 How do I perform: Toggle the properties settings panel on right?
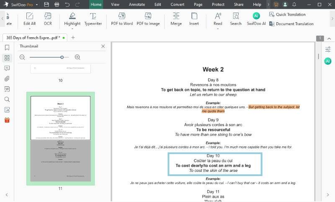(x=328, y=49)
